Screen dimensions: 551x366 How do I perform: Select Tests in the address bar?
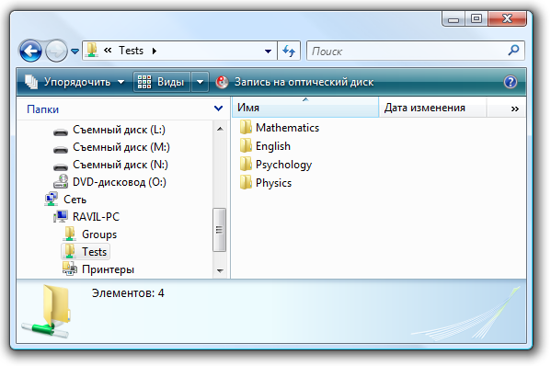point(131,51)
